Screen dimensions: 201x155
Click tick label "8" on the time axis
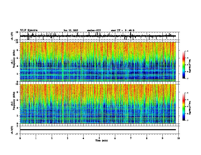click(147, 138)
